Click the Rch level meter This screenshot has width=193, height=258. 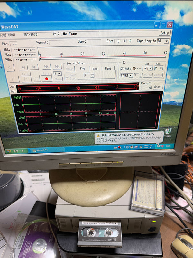[78, 90]
